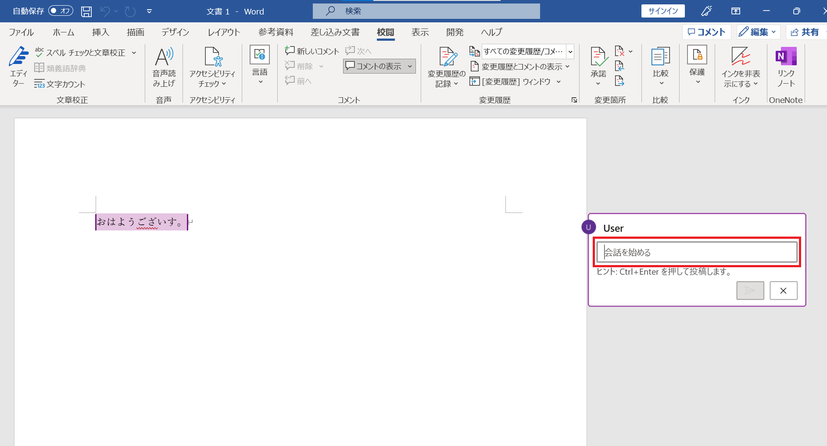Switch to 参考資料 tab

click(x=276, y=32)
